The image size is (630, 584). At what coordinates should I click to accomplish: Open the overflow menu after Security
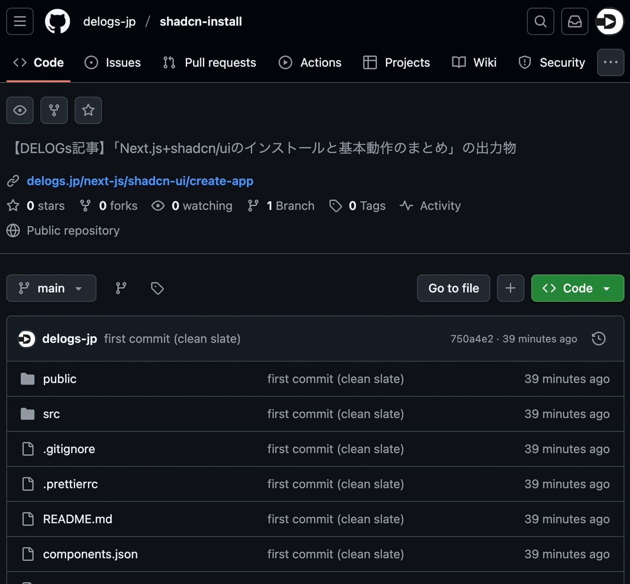tap(611, 62)
